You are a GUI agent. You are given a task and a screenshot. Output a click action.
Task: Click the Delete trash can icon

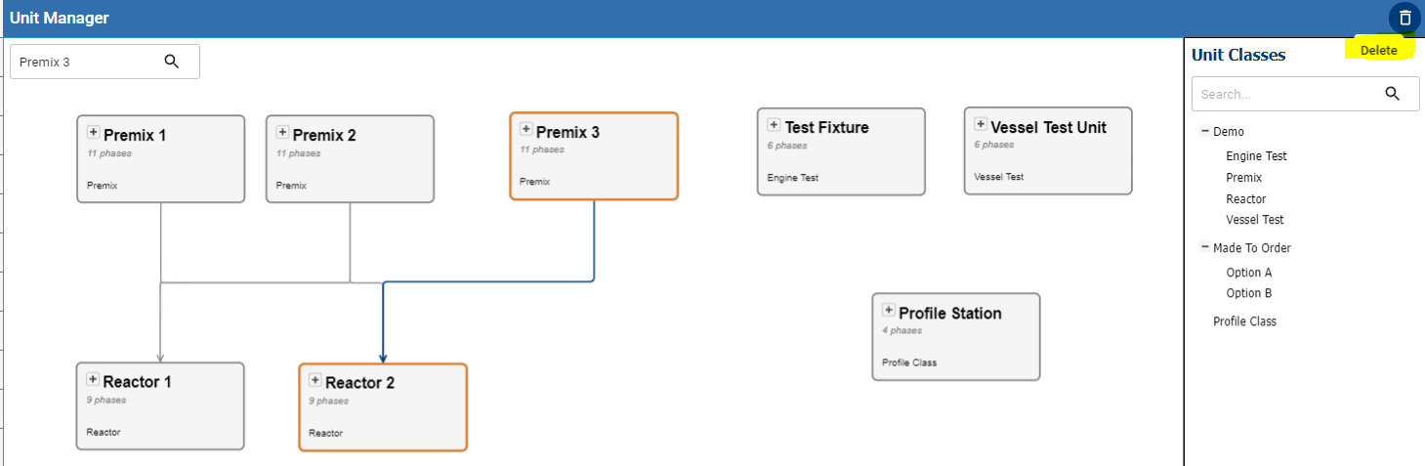[1404, 18]
